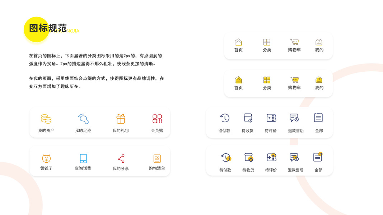Click 首页 label in the filled tab bar
The height and width of the screenshot is (215, 383).
(x=238, y=87)
